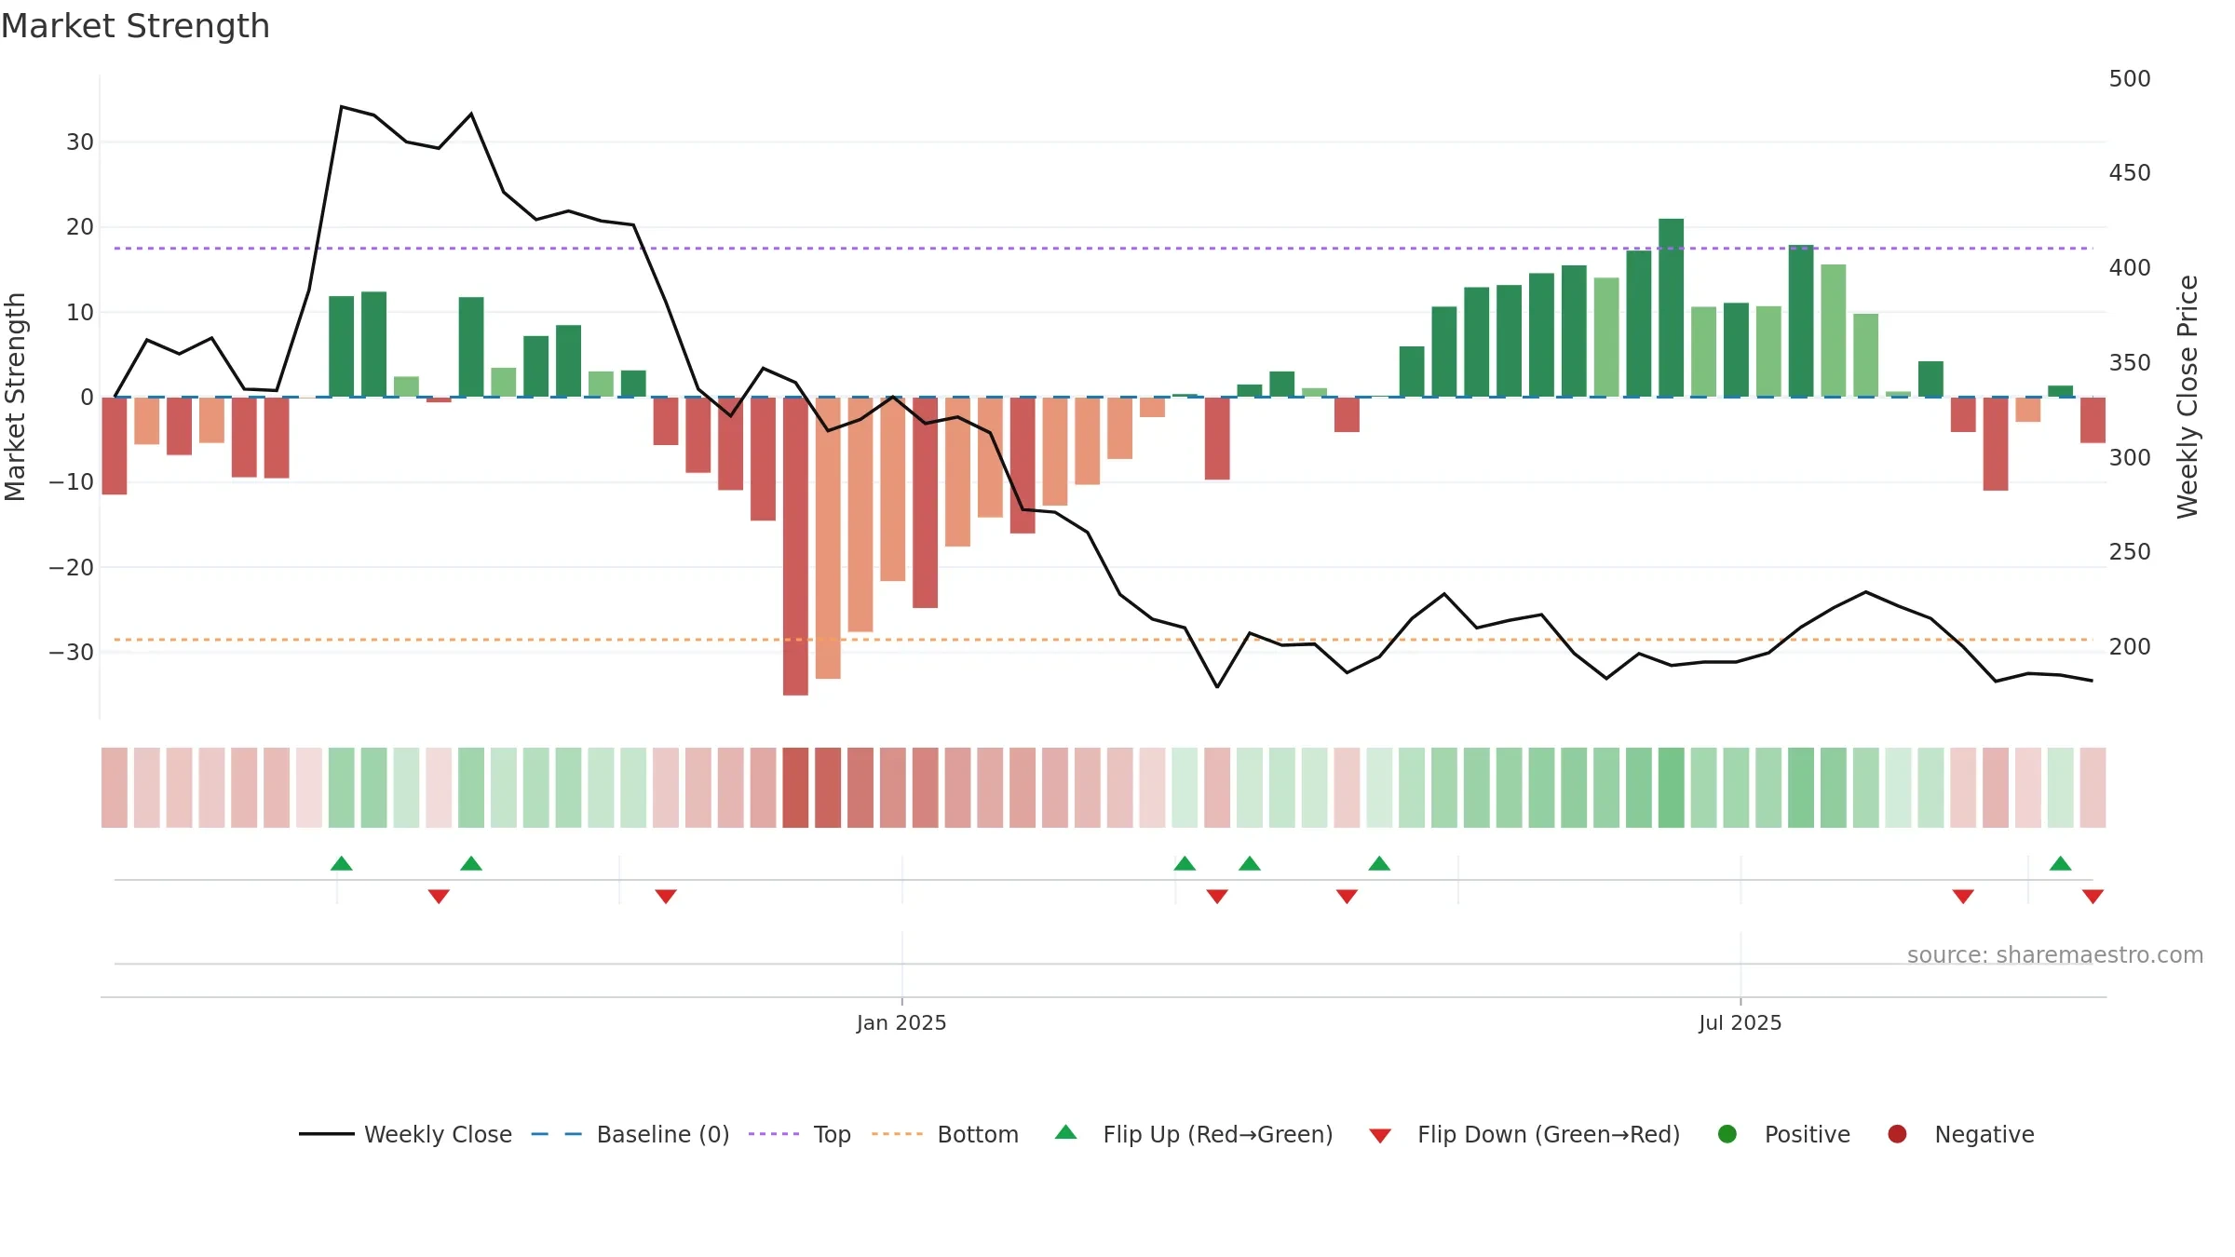Click the −30 tick on the strength axis
Screen dimensions: 2235x1257
(72, 652)
